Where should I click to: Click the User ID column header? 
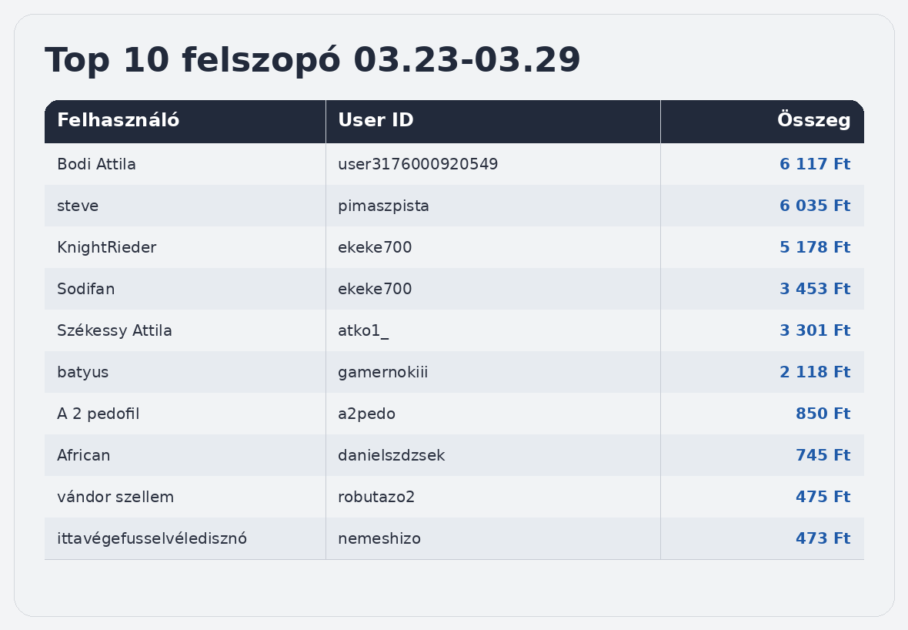click(x=376, y=121)
